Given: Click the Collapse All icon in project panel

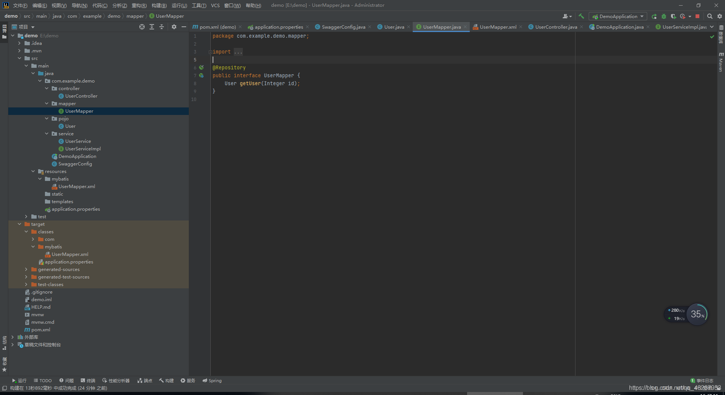Looking at the screenshot, I should [x=162, y=27].
